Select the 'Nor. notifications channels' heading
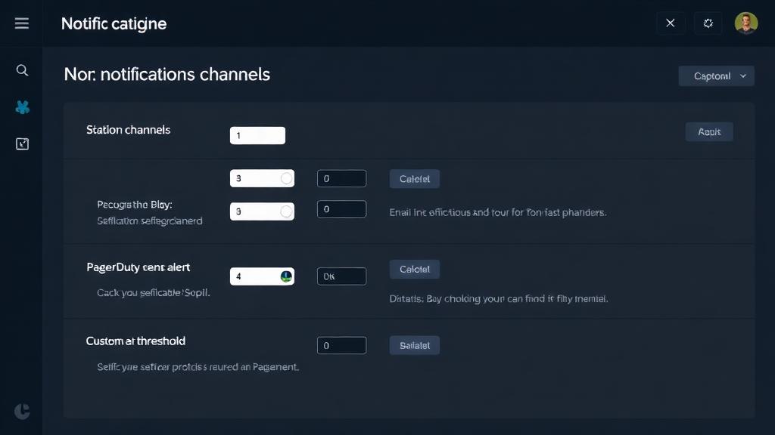Viewport: 775px width, 435px height. pos(167,74)
